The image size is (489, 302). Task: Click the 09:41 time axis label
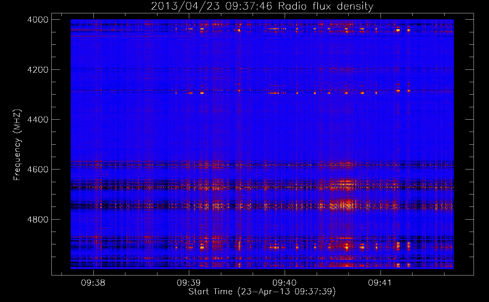(x=380, y=283)
